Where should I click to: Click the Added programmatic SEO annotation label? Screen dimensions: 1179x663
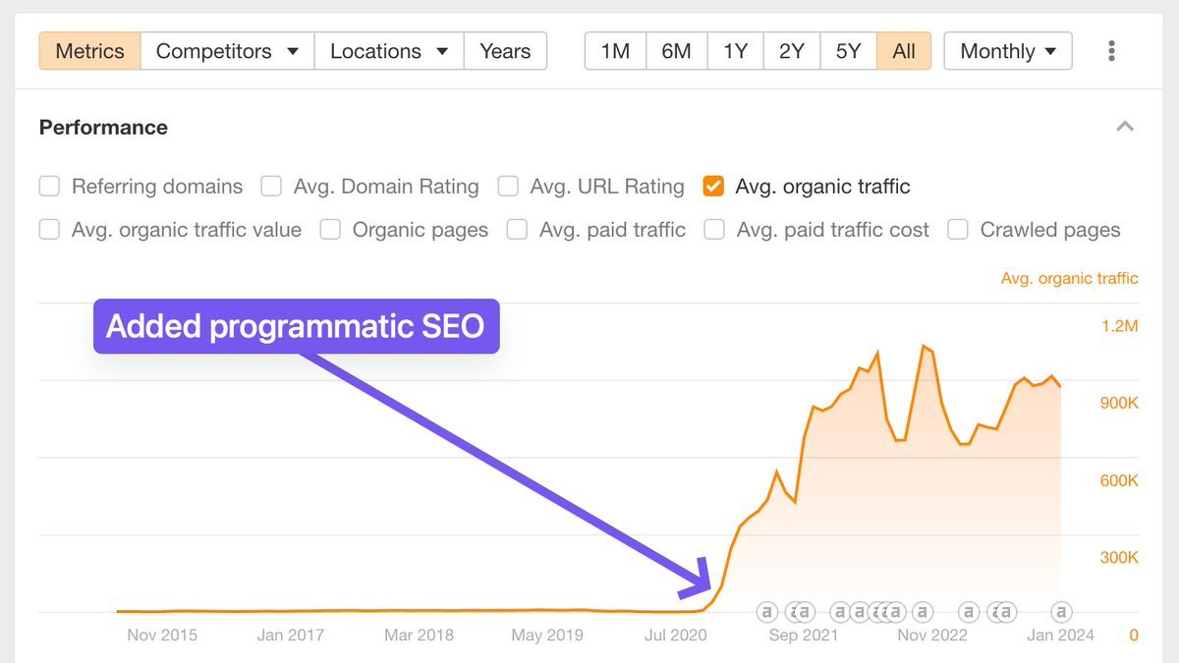296,326
